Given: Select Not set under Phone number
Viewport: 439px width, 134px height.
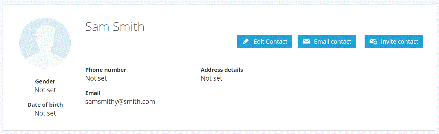Looking at the screenshot, I should 96,78.
